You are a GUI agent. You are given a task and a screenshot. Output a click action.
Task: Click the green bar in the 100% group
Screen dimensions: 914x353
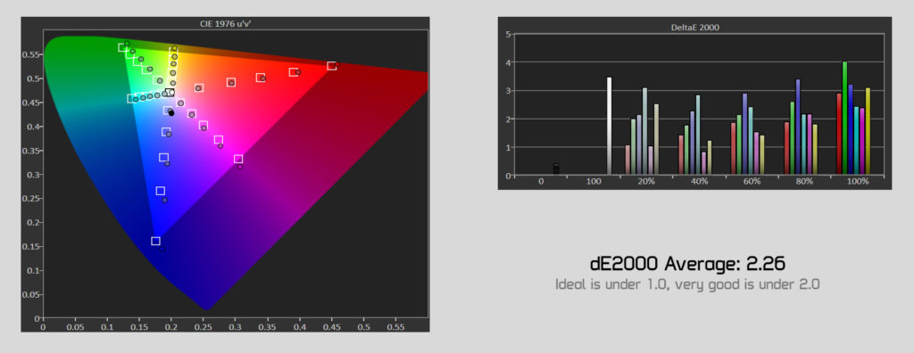coord(844,119)
